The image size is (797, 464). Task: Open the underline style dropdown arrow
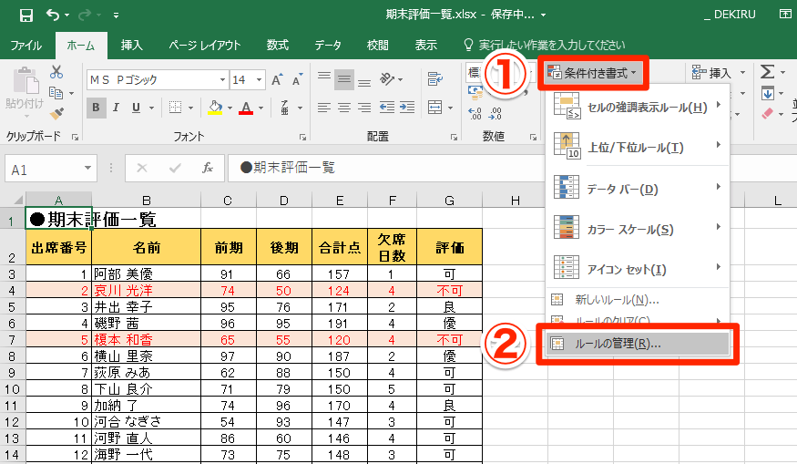[151, 108]
